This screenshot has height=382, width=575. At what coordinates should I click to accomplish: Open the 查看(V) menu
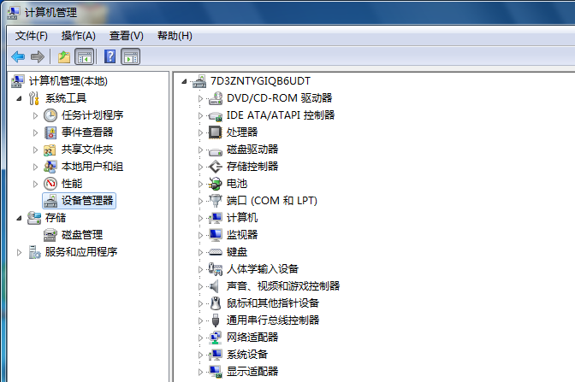point(126,36)
